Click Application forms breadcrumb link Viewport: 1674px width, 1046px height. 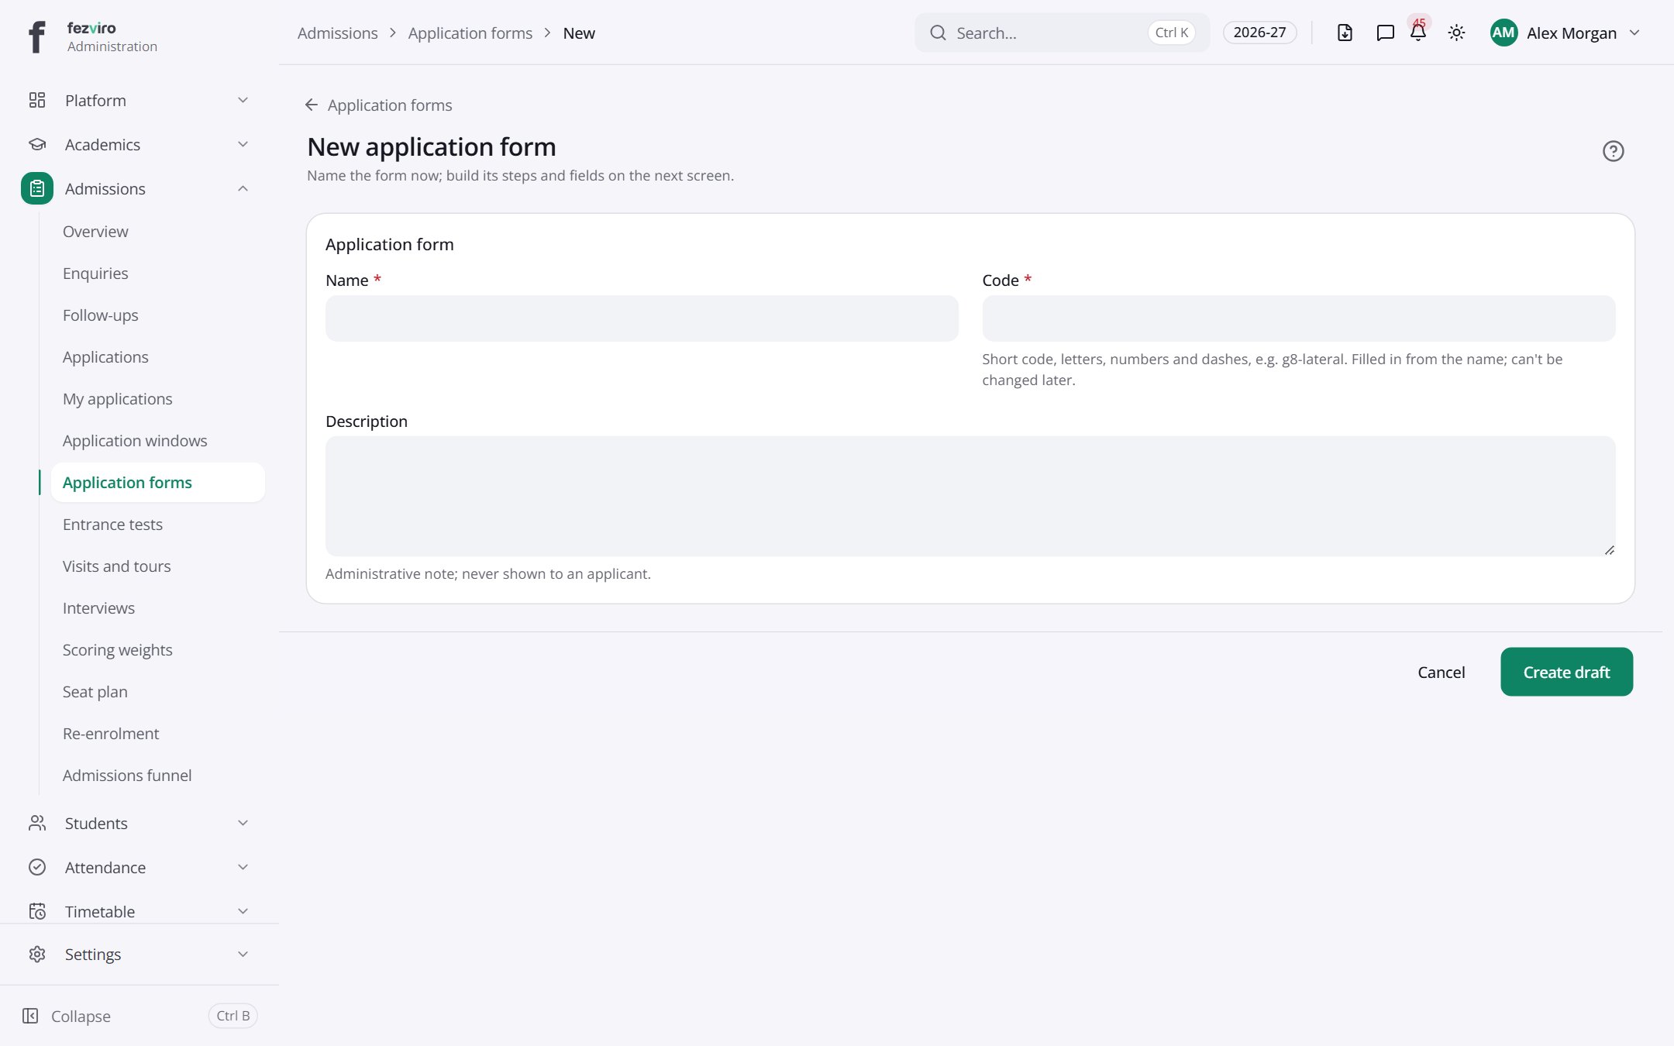[470, 33]
